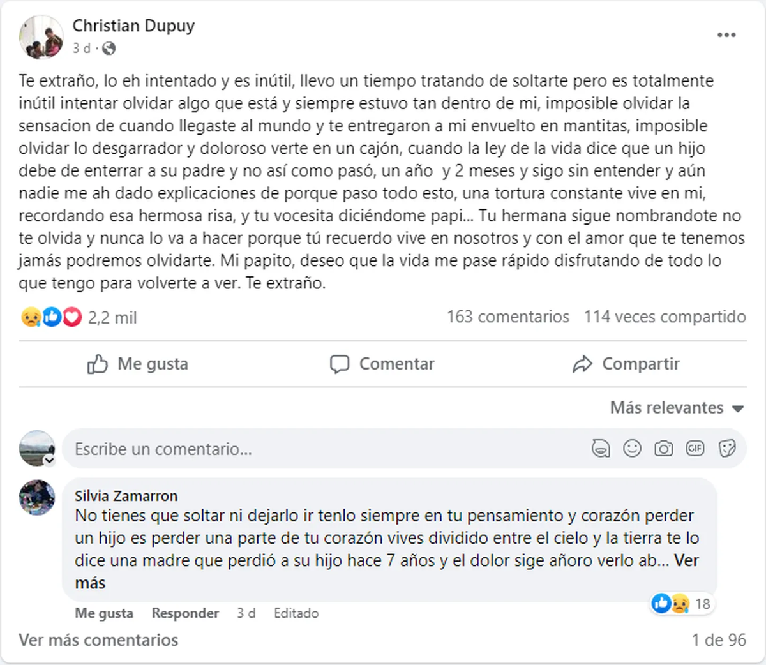Open Christian Dupuy's profile name link
The image size is (766, 665).
coord(133,26)
